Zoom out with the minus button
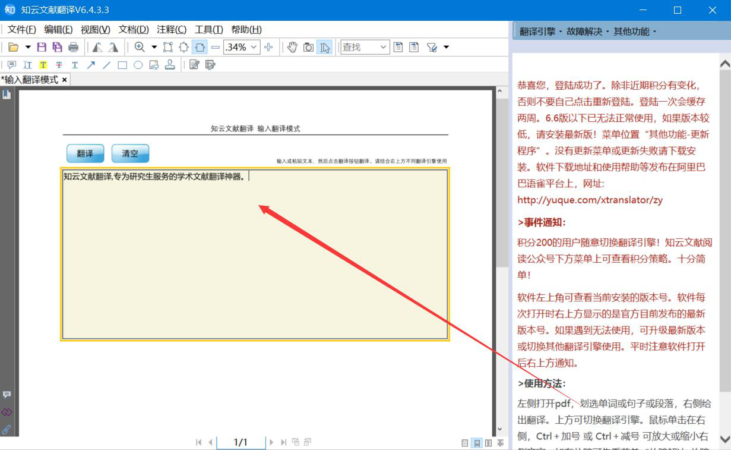This screenshot has width=731, height=450. point(216,48)
